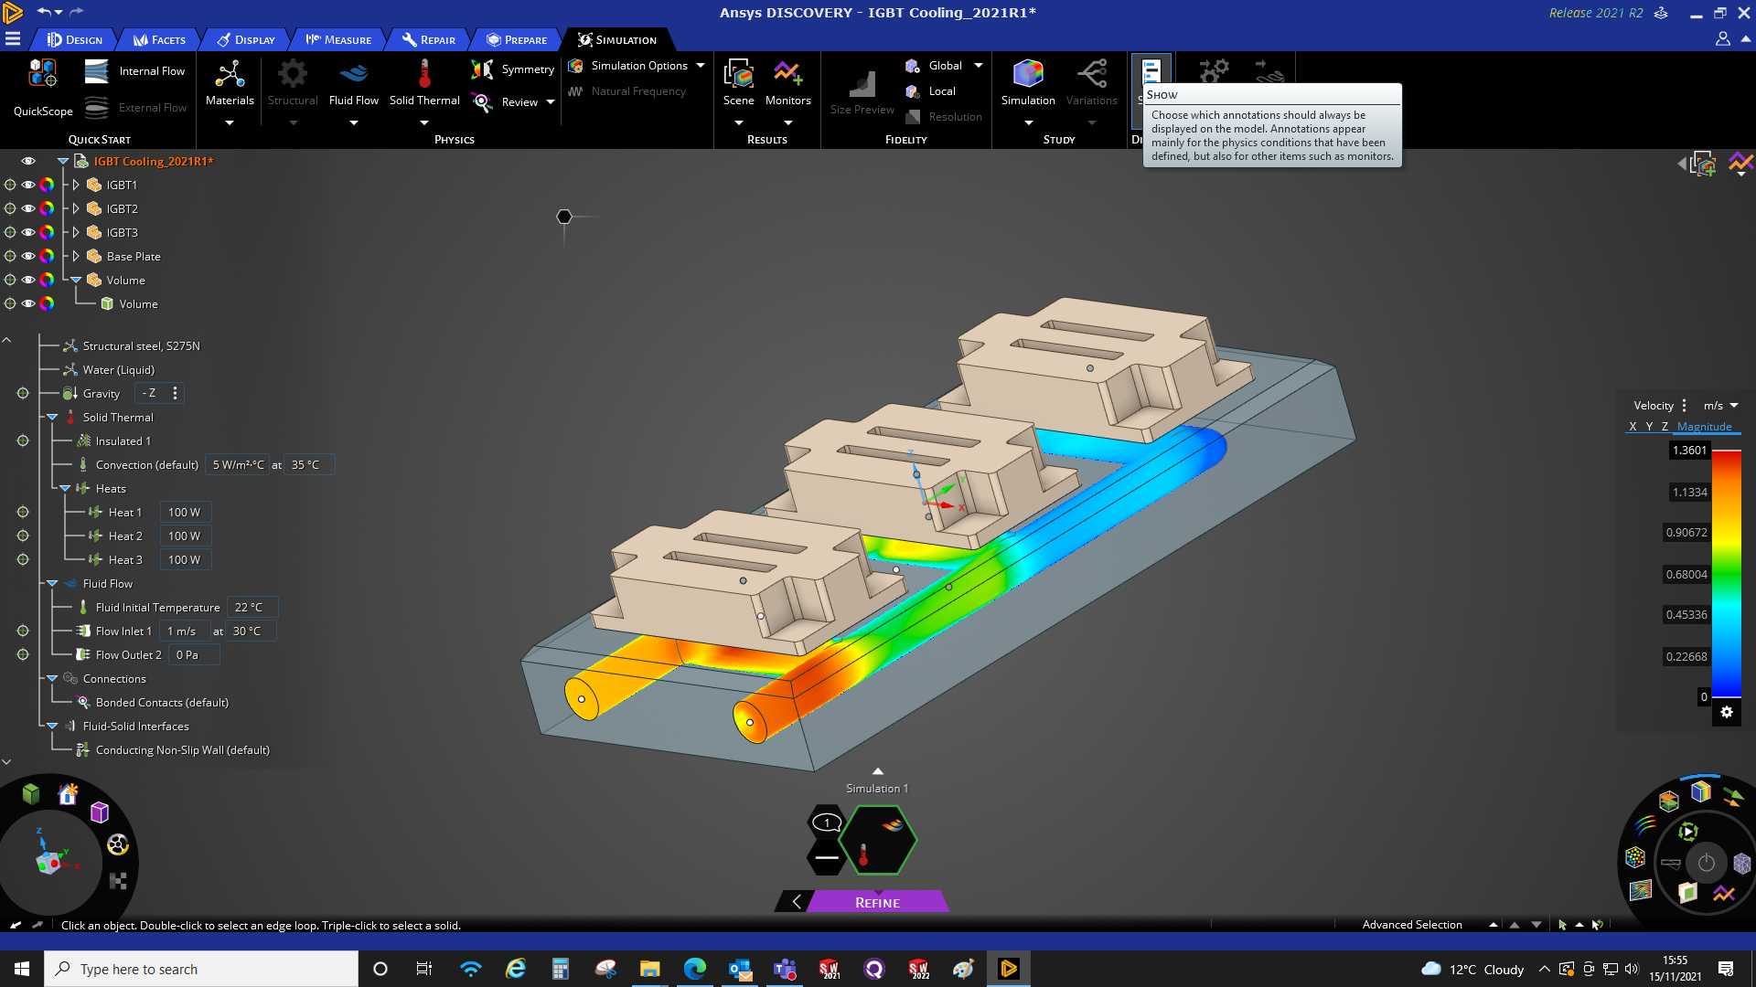Switch to the Measure tab
The image size is (1756, 987).
coord(338,39)
